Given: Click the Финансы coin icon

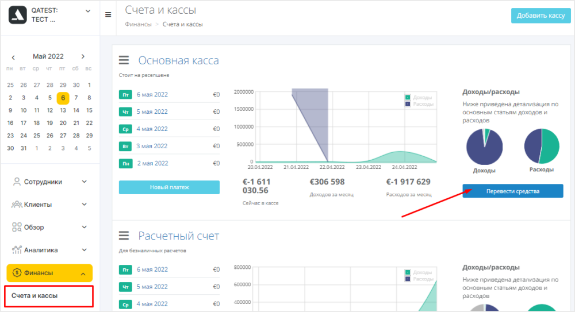Looking at the screenshot, I should (17, 273).
